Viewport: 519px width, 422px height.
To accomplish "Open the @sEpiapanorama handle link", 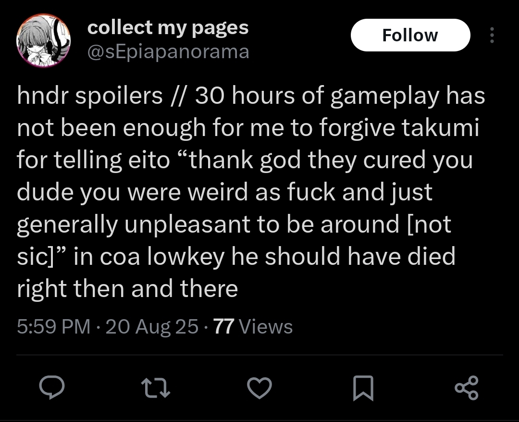I will tap(168, 51).
